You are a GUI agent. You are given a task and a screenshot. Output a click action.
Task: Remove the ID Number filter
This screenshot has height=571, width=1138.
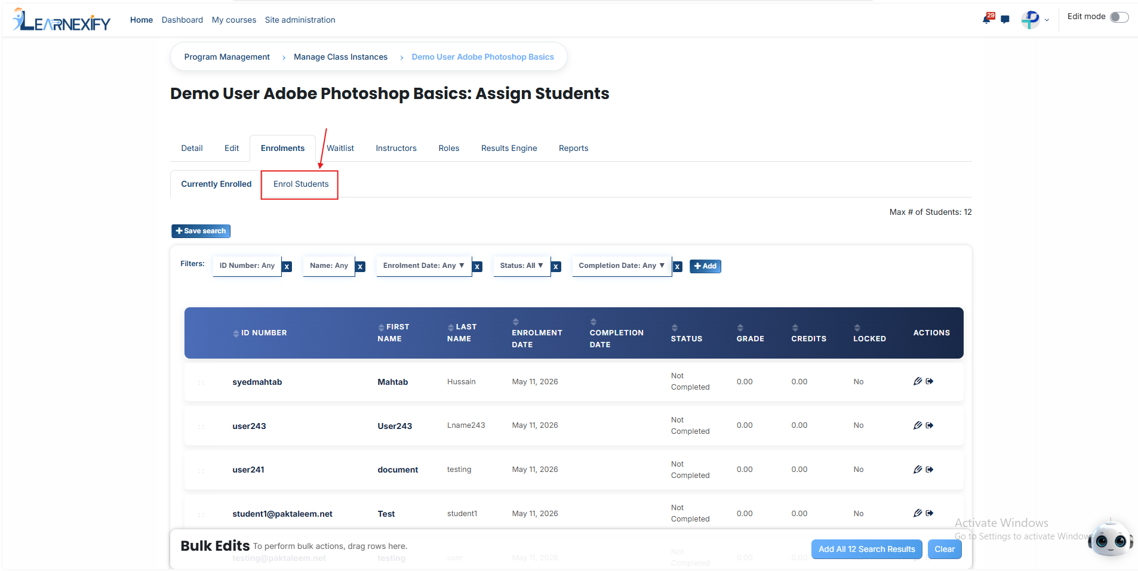287,267
